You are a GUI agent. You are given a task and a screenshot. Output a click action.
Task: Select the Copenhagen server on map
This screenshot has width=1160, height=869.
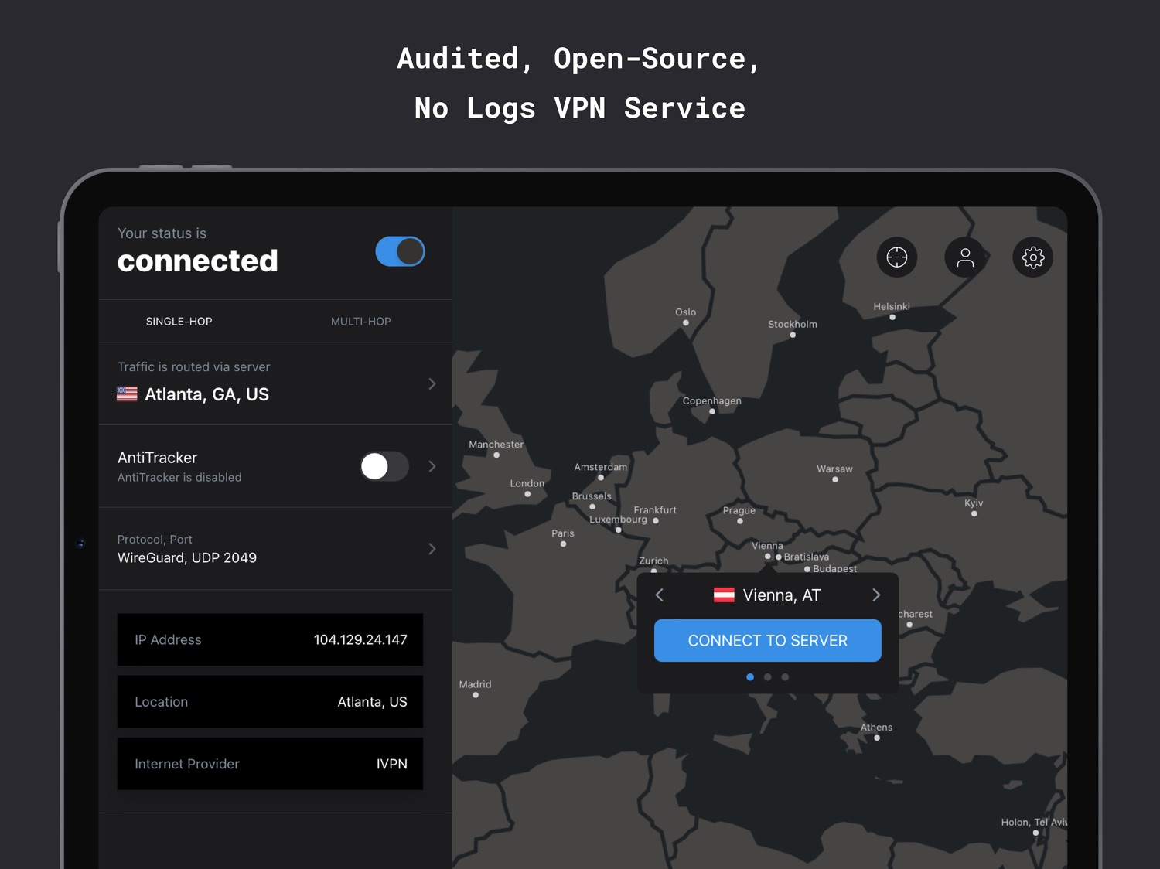(712, 411)
